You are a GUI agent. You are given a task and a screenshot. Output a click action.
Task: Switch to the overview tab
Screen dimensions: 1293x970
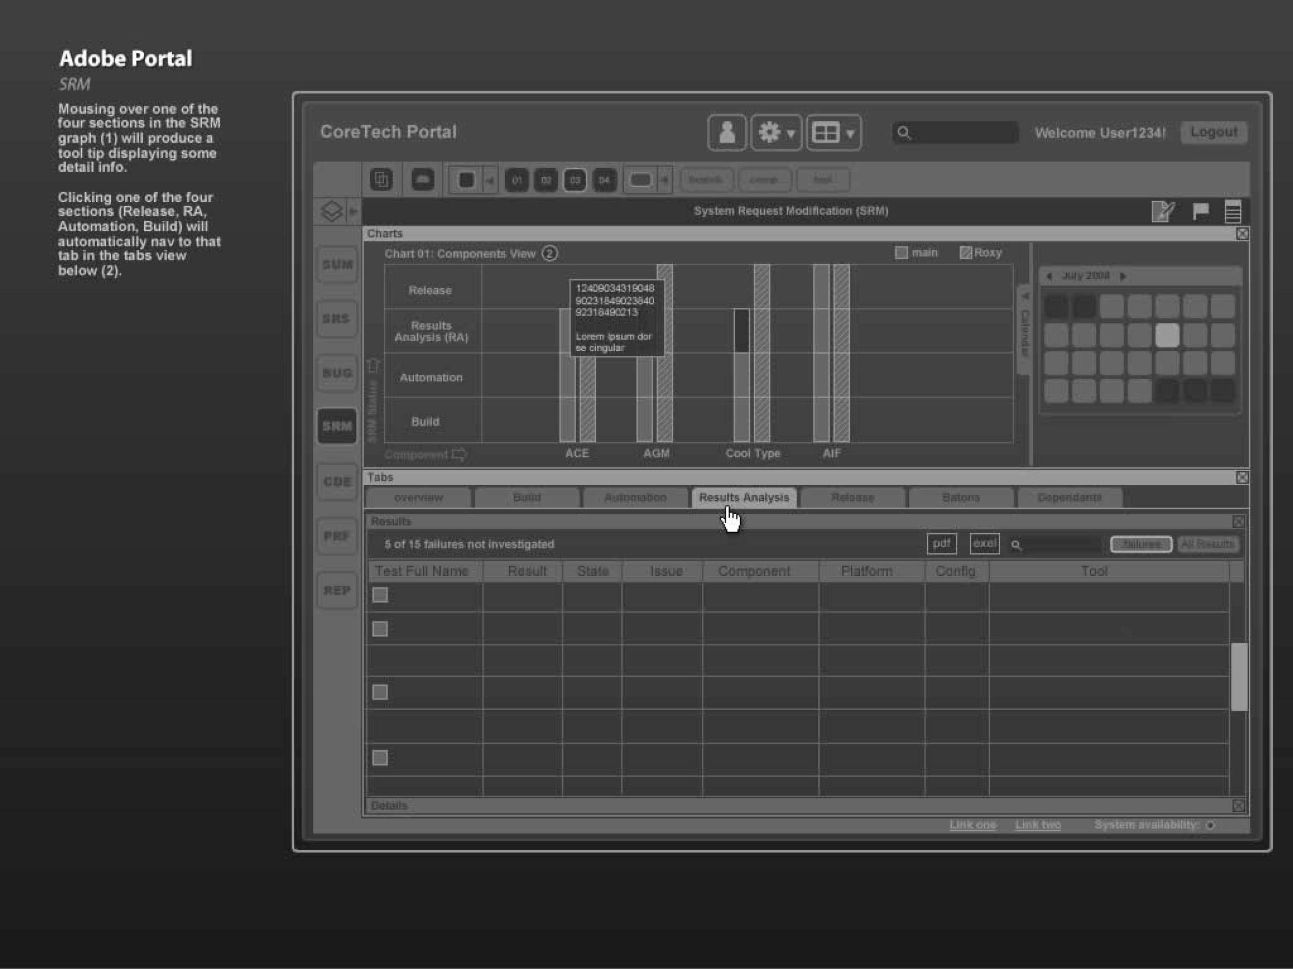pyautogui.click(x=418, y=498)
